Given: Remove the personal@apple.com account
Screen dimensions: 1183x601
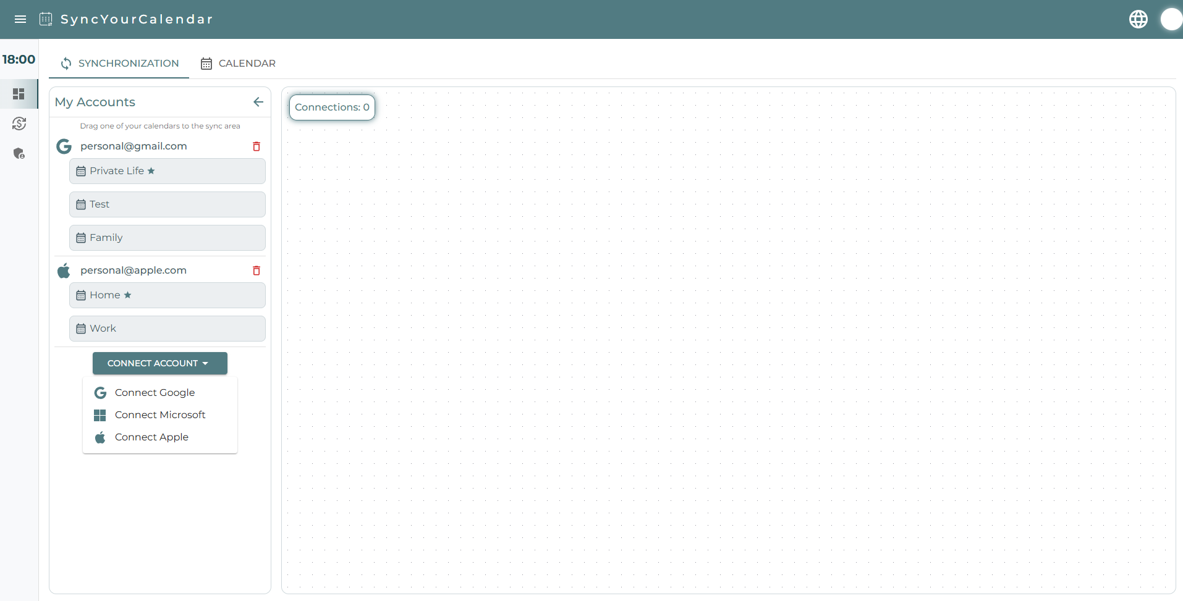Looking at the screenshot, I should [x=257, y=271].
